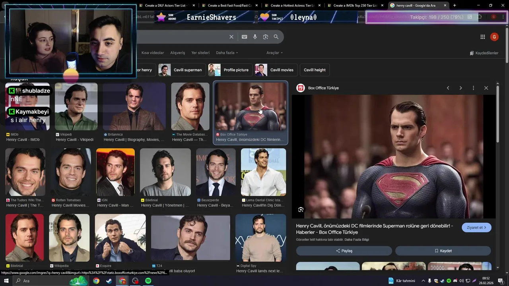This screenshot has width=509, height=286.
Task: Show hidden system tray icons
Action: [423, 281]
